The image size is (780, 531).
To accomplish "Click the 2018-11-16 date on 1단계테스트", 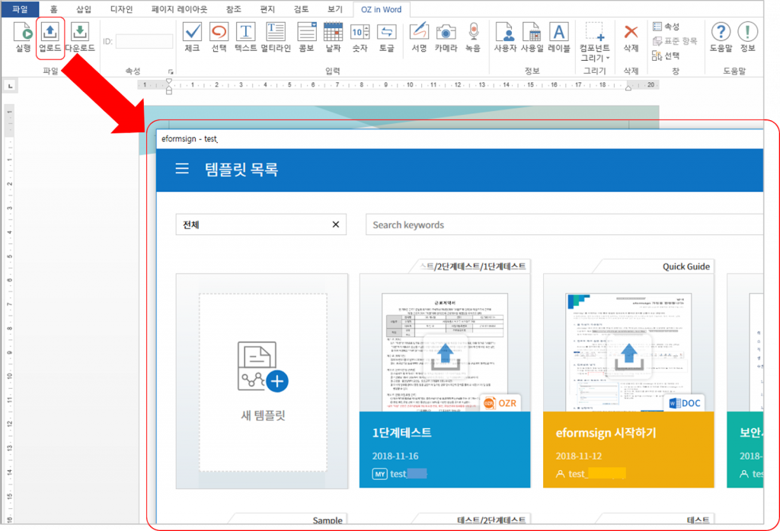I will [x=395, y=456].
